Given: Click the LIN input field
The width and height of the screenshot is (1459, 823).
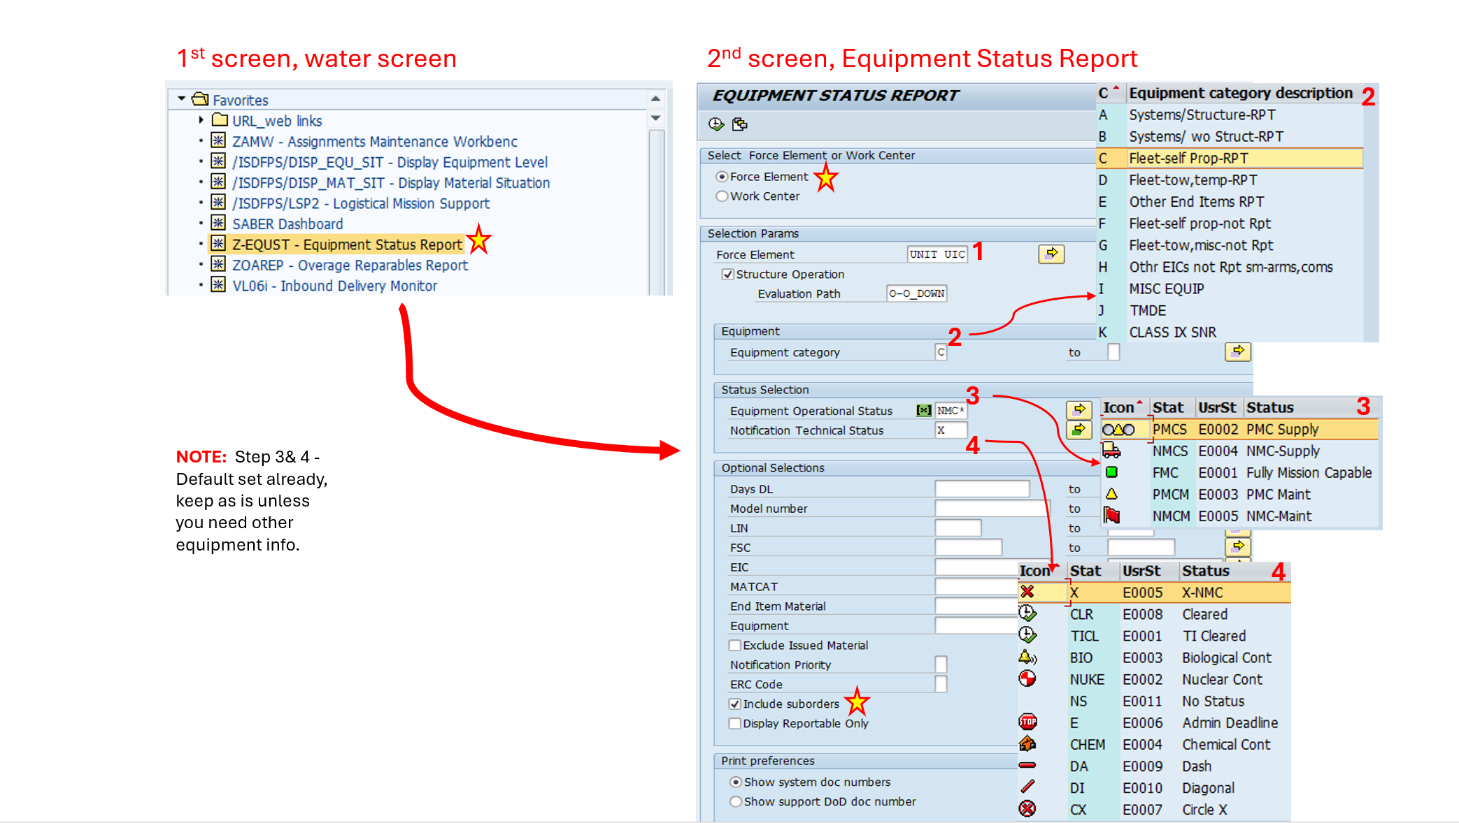Looking at the screenshot, I should pyautogui.click(x=958, y=528).
